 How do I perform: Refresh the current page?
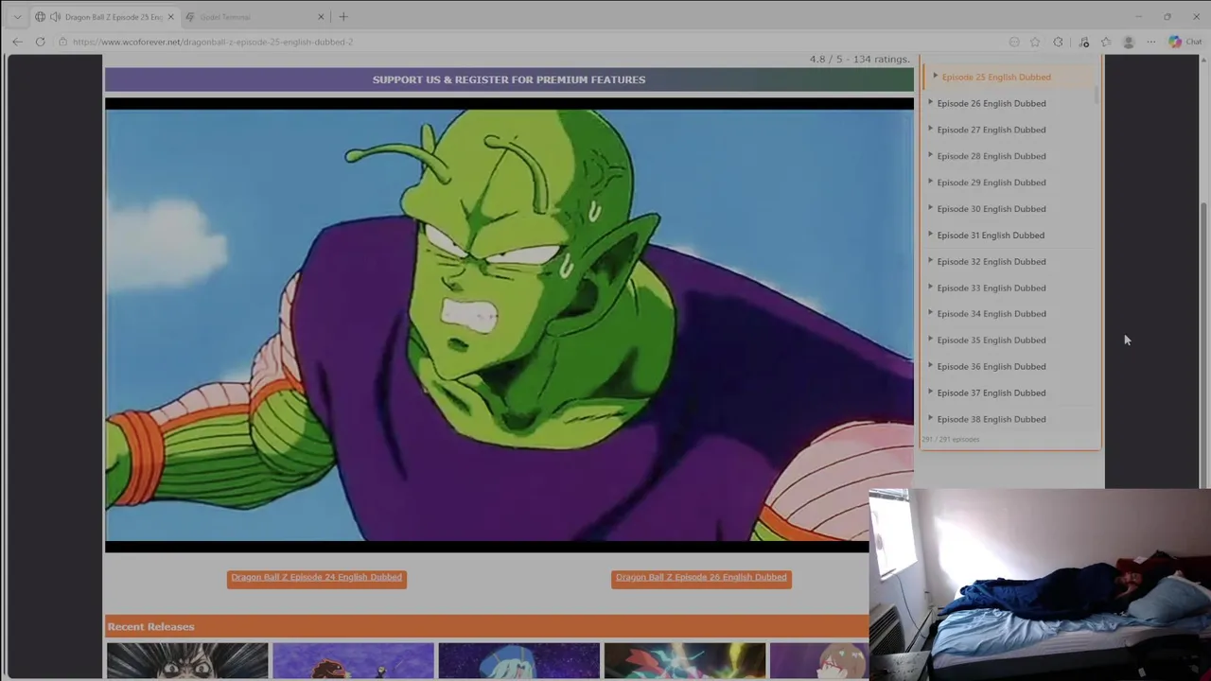click(x=40, y=42)
